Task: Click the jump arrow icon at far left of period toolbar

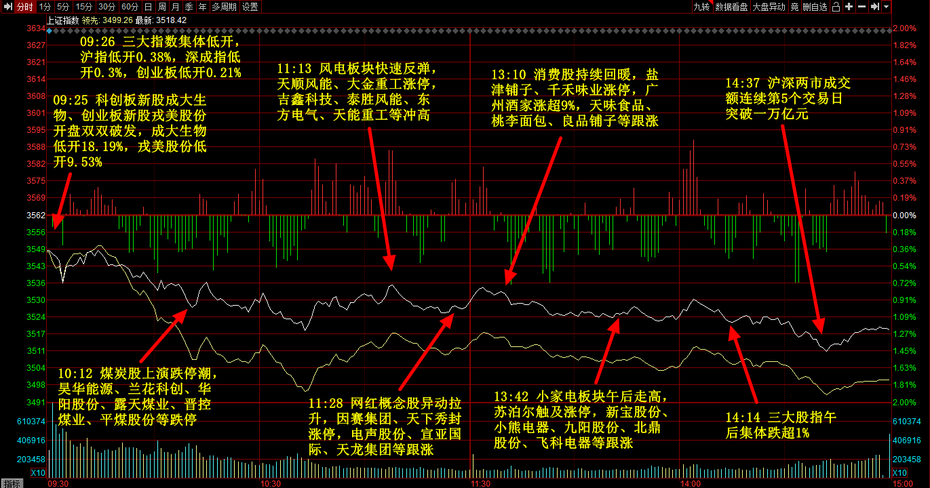Action: pyautogui.click(x=7, y=7)
